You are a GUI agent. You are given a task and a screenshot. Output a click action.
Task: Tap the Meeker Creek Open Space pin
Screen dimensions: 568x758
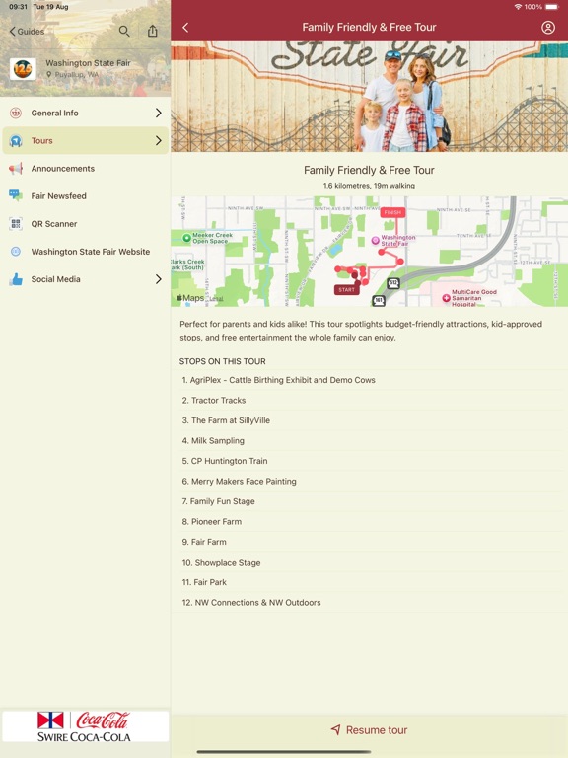(x=187, y=237)
